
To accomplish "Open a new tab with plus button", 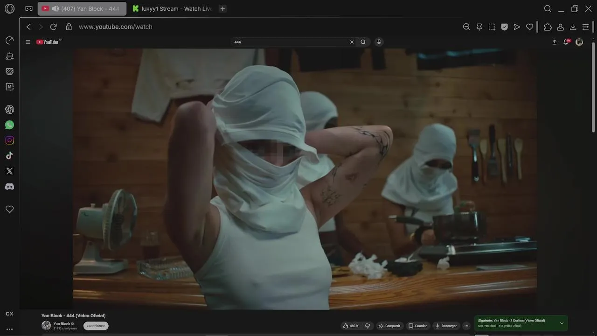I will (x=222, y=8).
